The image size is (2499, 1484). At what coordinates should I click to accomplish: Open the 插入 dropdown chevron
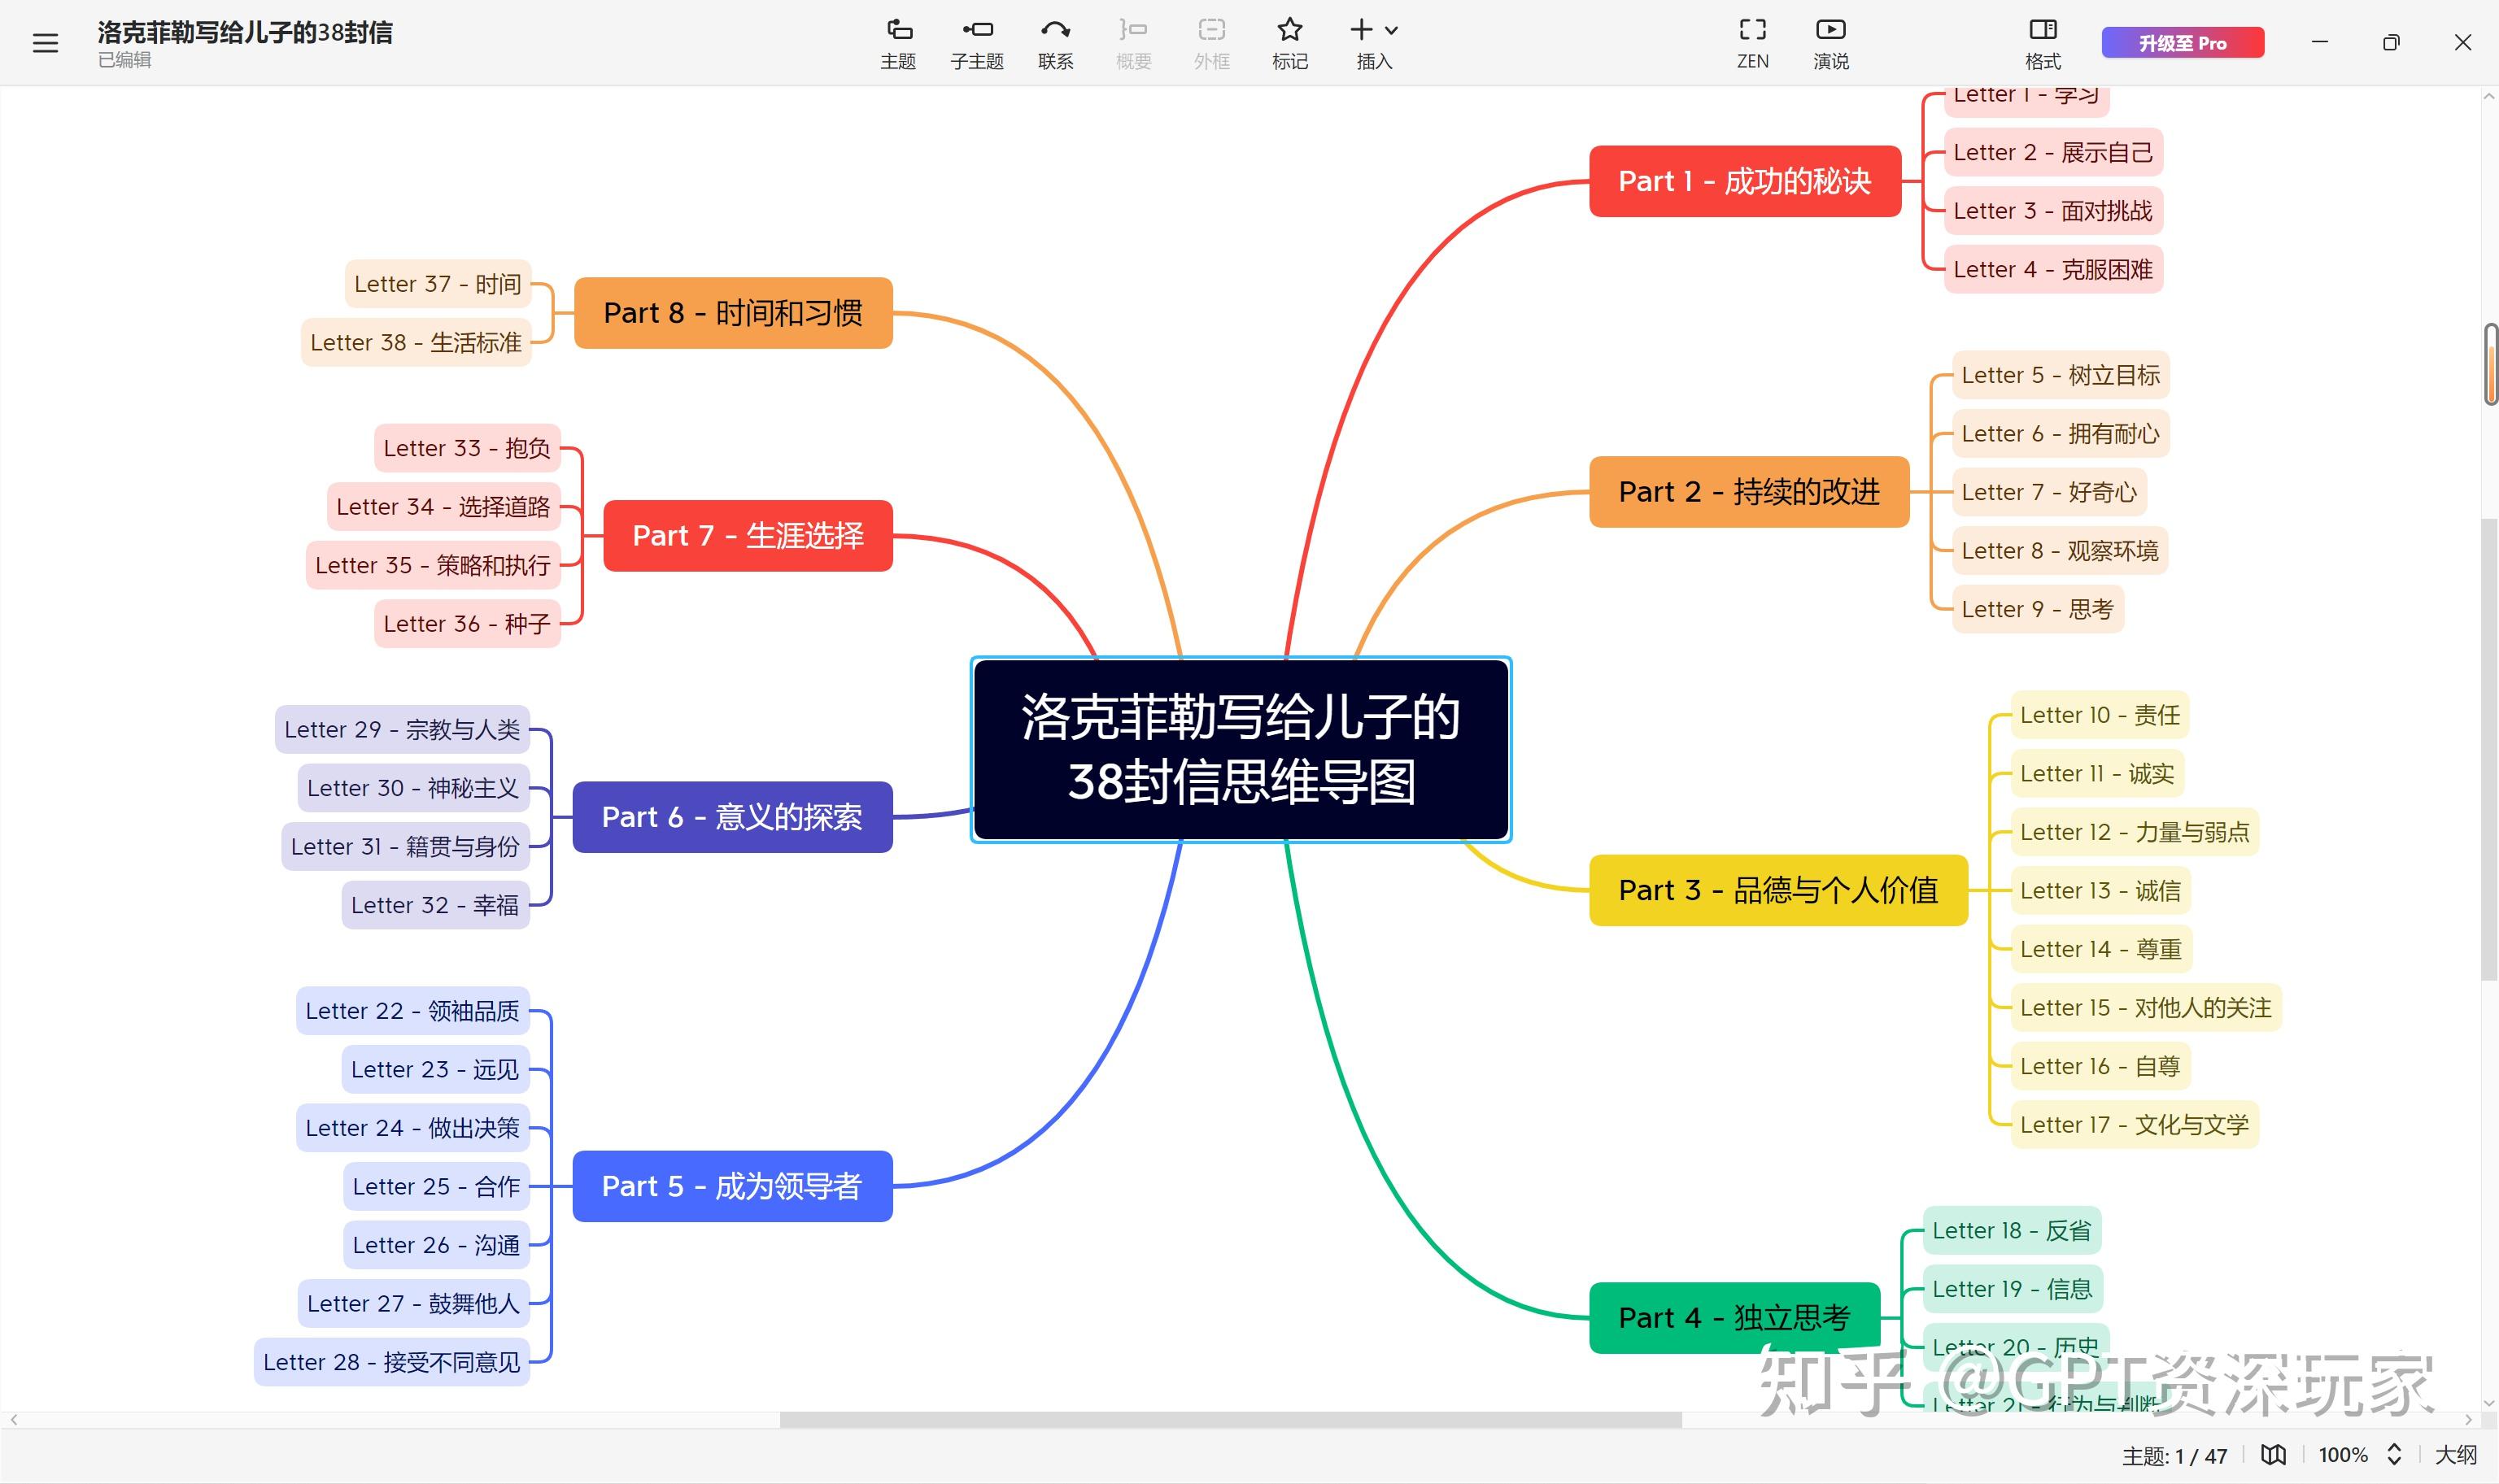[x=1393, y=30]
